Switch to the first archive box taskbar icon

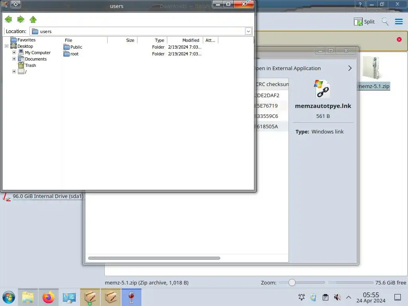coord(90,297)
